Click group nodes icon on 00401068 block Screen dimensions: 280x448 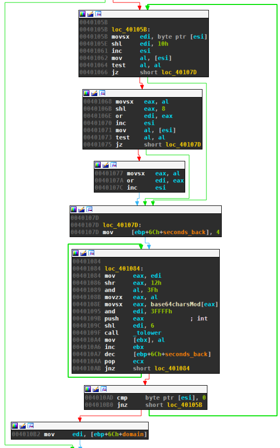(x=102, y=93)
